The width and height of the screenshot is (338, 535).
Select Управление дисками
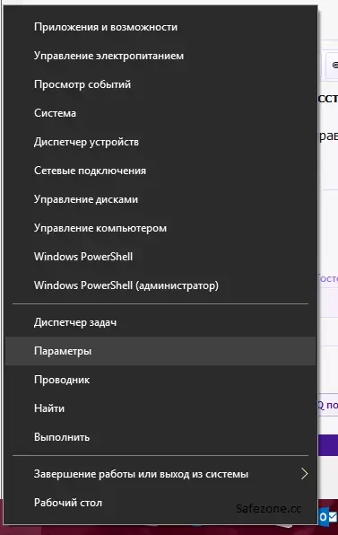coord(160,199)
